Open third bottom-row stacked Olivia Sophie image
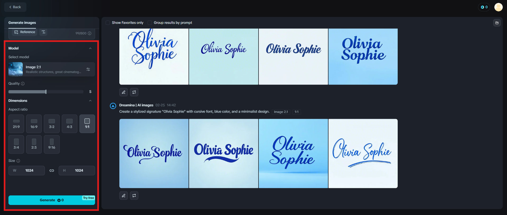507x215 pixels. 293,153
